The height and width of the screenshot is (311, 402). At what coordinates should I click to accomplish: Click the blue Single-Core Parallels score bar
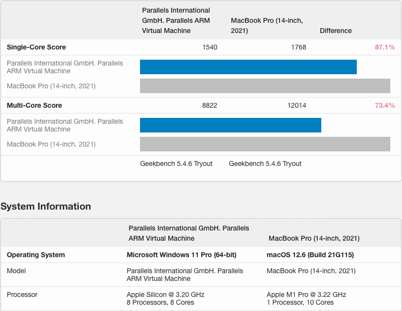point(248,67)
